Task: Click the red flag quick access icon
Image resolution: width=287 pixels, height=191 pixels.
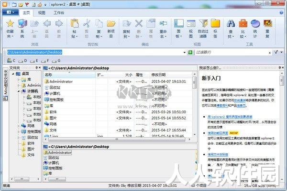Action: point(27,4)
